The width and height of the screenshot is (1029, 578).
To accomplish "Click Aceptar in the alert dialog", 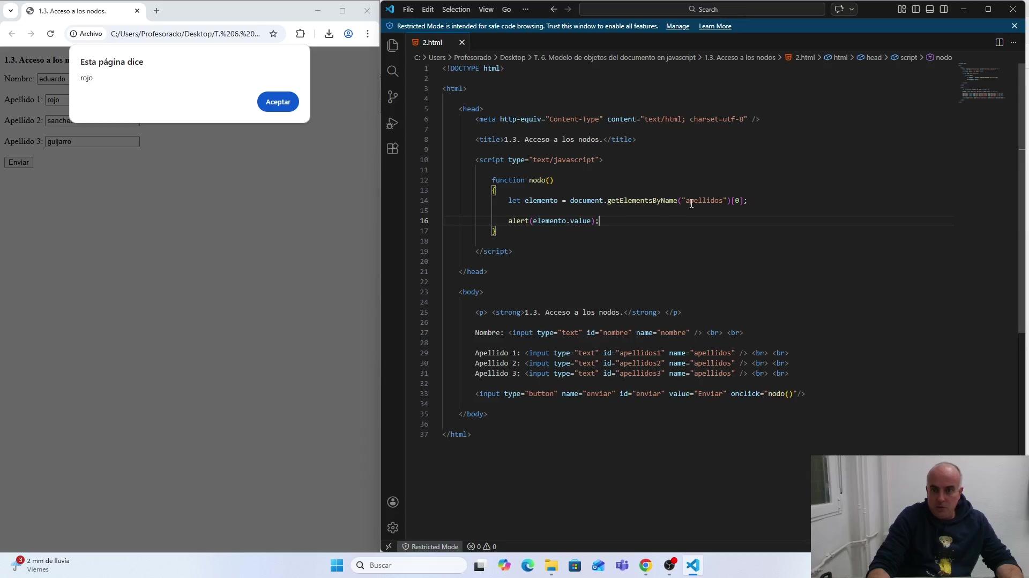I will point(278,102).
